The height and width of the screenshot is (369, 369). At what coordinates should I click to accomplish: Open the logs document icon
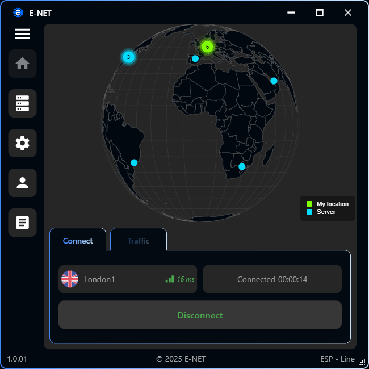(x=22, y=223)
